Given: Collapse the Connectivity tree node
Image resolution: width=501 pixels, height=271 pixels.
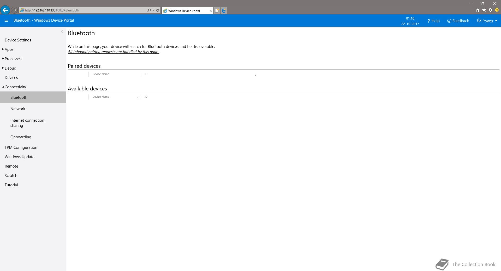Looking at the screenshot, I should [3, 87].
